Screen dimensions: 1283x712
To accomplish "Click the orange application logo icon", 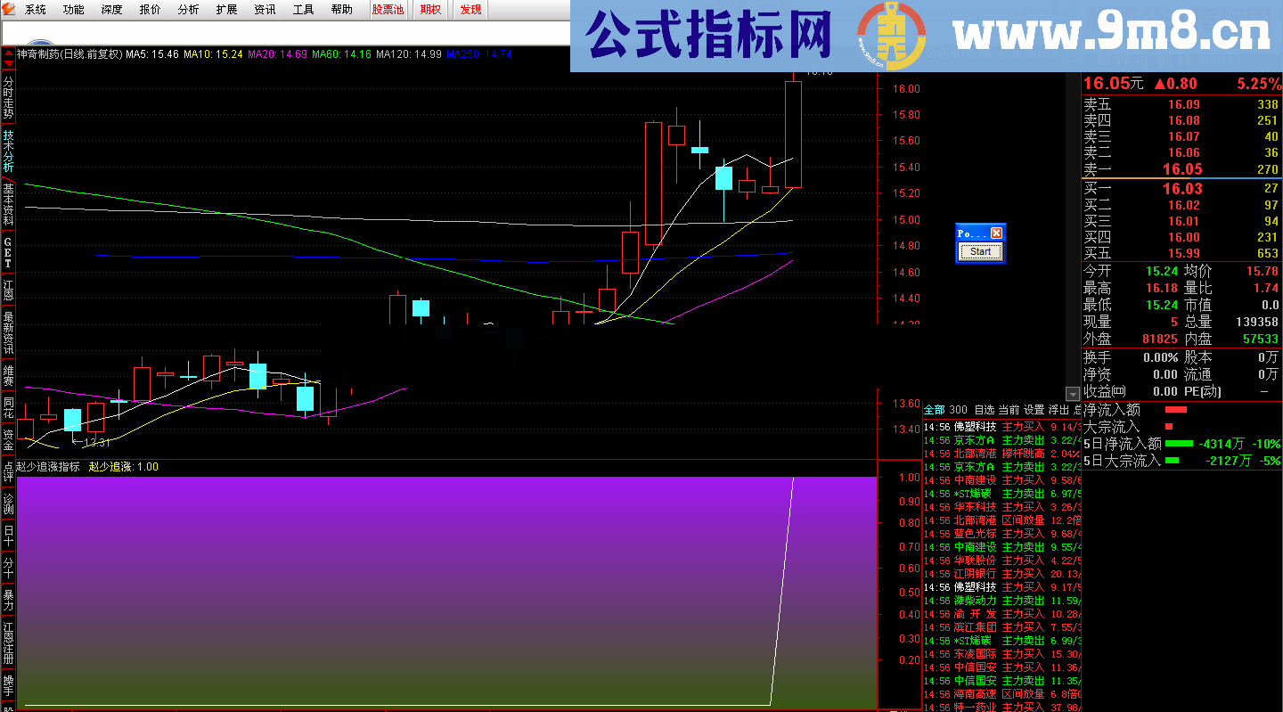I will tap(10, 10).
